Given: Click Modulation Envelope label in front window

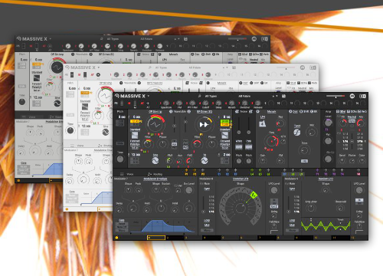Looking at the screenshot, I should (x=155, y=179).
